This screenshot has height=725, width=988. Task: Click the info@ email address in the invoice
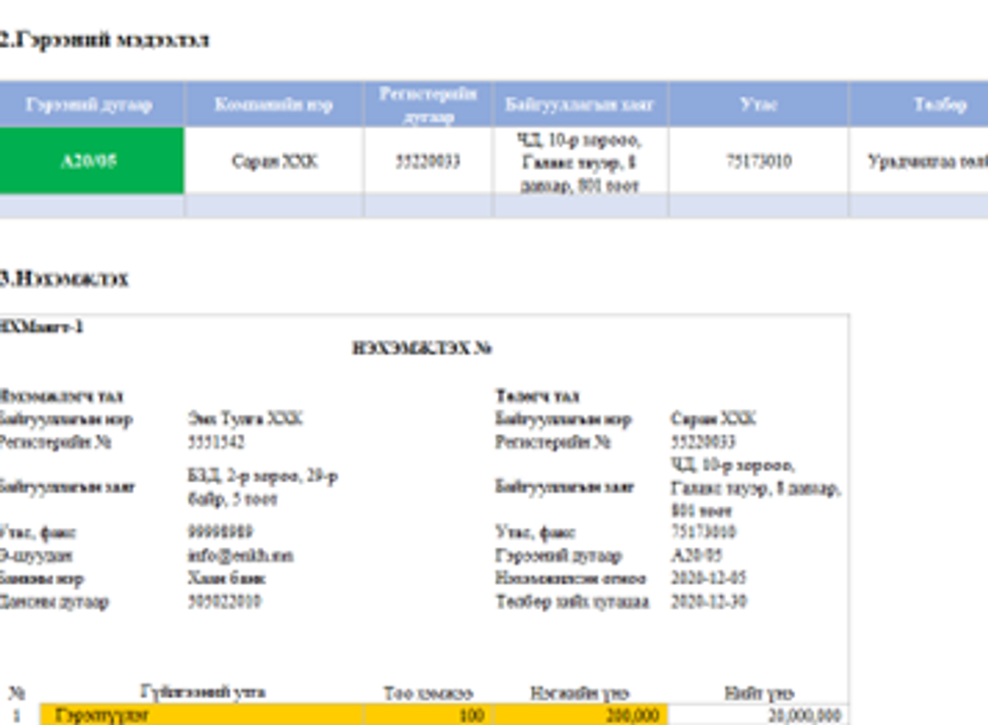click(x=240, y=555)
